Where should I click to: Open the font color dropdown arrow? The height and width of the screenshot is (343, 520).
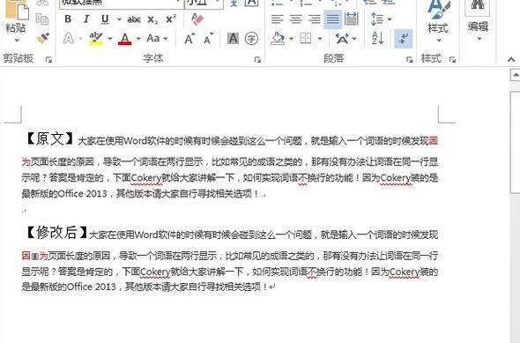coord(138,39)
